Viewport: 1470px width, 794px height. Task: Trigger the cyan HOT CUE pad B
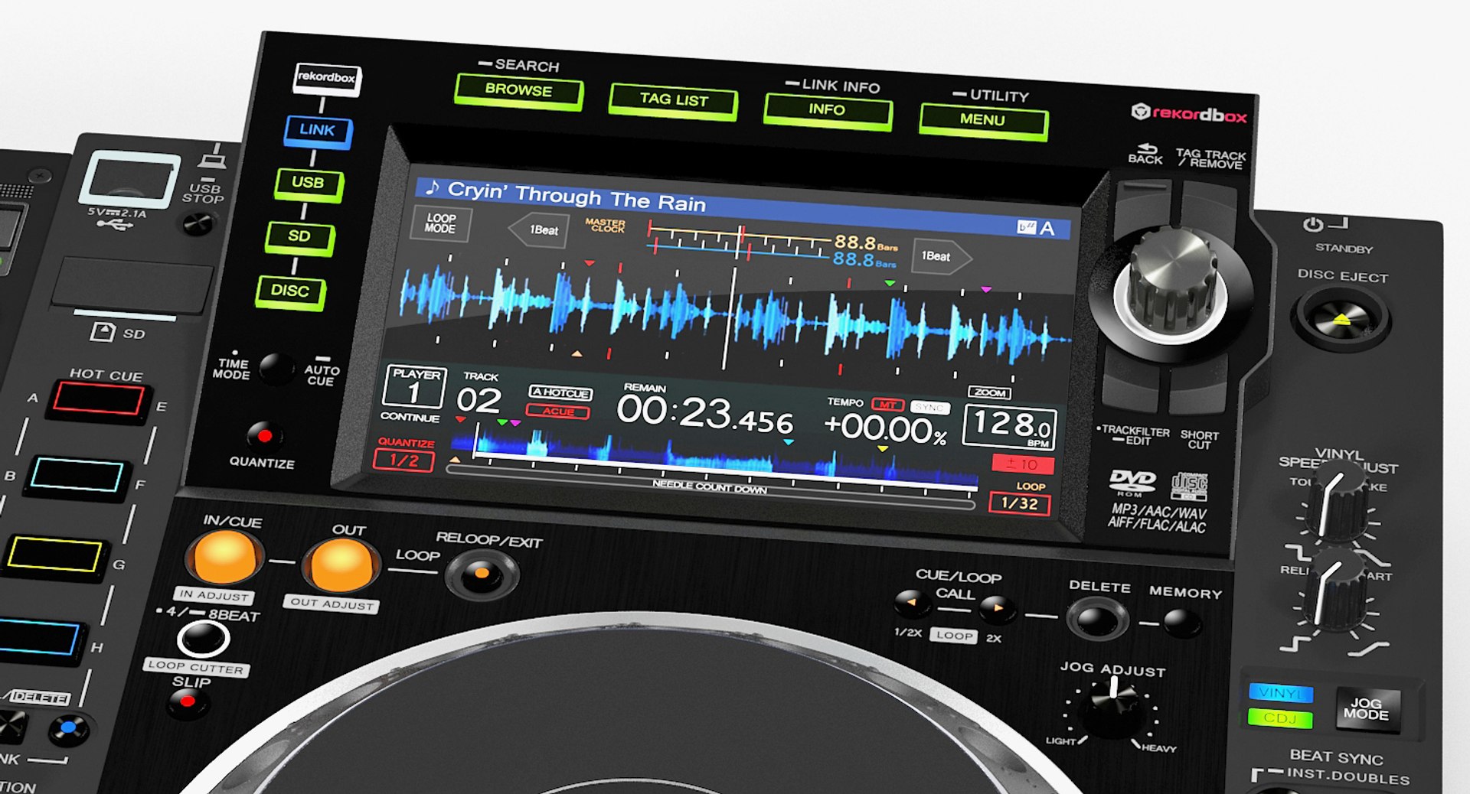(76, 477)
